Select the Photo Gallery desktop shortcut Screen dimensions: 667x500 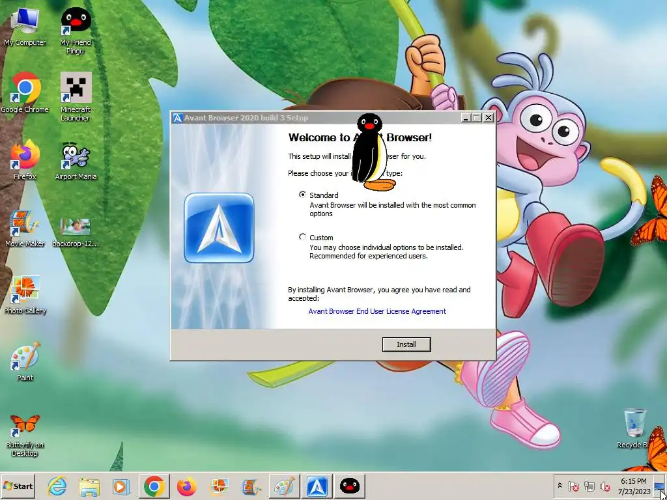[25, 295]
